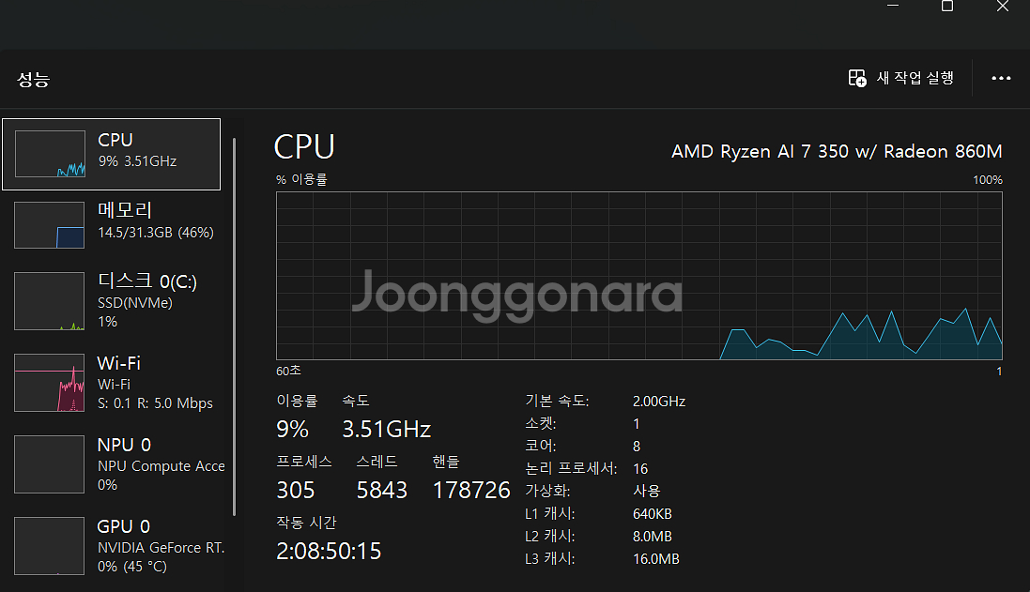The height and width of the screenshot is (592, 1030).
Task: Click the CPU % 이용률 main graph
Action: 638,276
